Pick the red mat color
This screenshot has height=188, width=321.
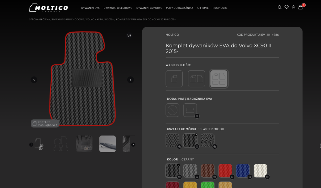225,170
